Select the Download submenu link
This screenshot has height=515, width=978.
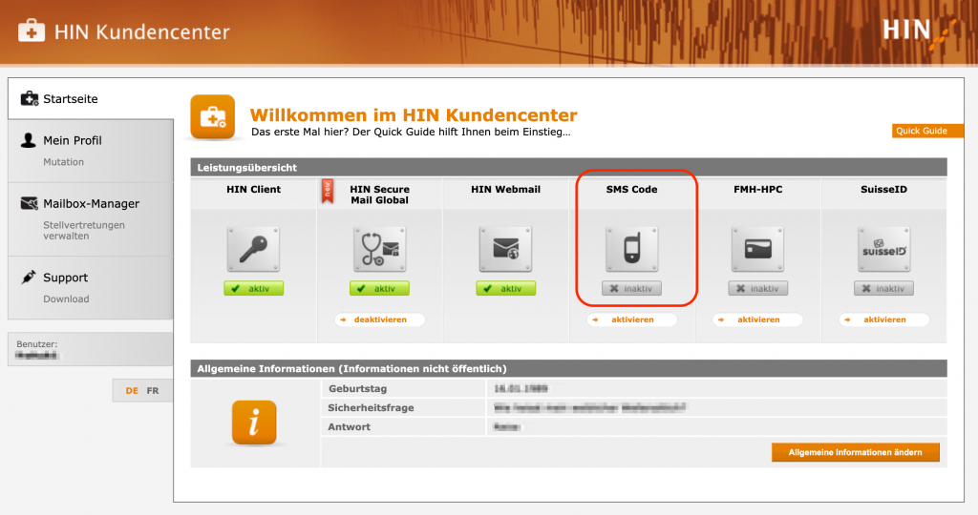(66, 299)
